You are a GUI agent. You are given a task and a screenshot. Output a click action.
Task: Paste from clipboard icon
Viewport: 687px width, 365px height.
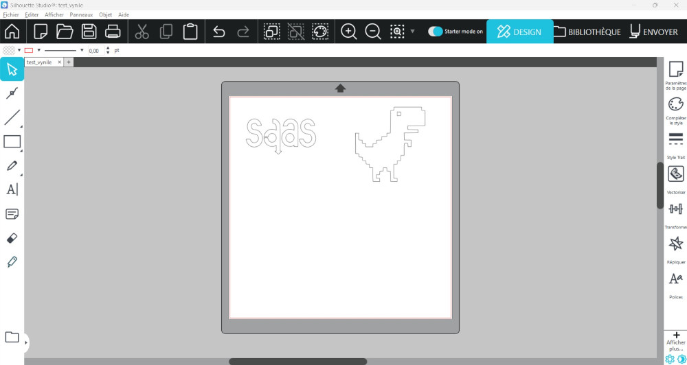click(x=190, y=32)
